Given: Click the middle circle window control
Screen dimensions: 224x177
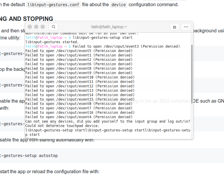Looking at the screenshot, I should [x=36, y=27].
